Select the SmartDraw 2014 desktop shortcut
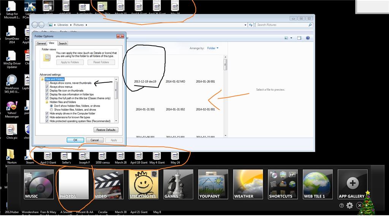 point(12,35)
